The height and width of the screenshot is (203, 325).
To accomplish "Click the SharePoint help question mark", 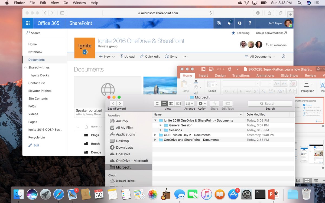I will click(250, 23).
